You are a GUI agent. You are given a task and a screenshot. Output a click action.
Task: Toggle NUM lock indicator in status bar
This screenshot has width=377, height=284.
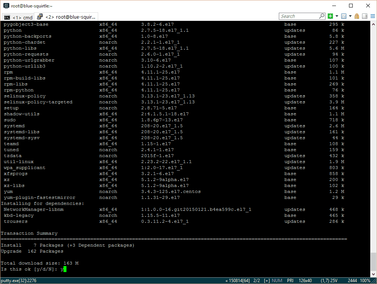point(277,281)
